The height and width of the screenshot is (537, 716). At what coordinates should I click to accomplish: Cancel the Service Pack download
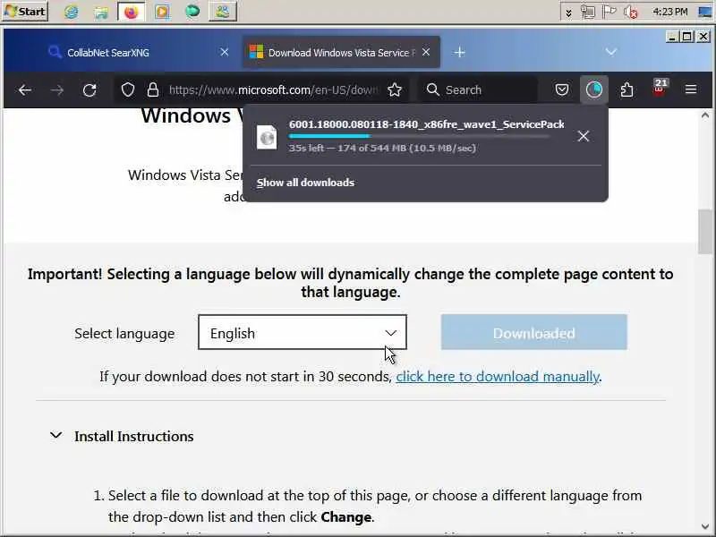tap(584, 136)
